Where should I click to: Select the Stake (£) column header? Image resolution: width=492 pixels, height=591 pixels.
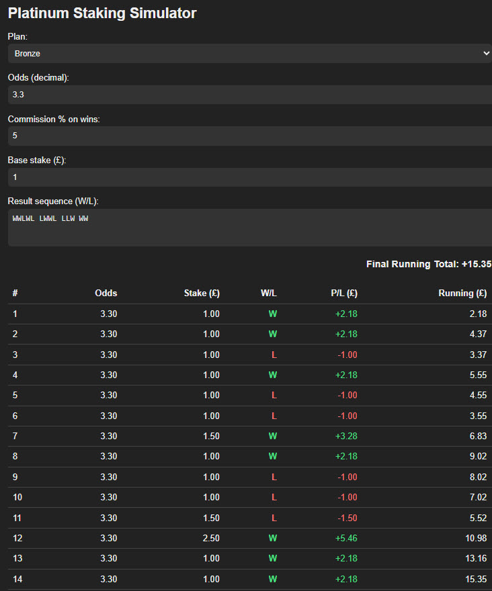click(202, 293)
